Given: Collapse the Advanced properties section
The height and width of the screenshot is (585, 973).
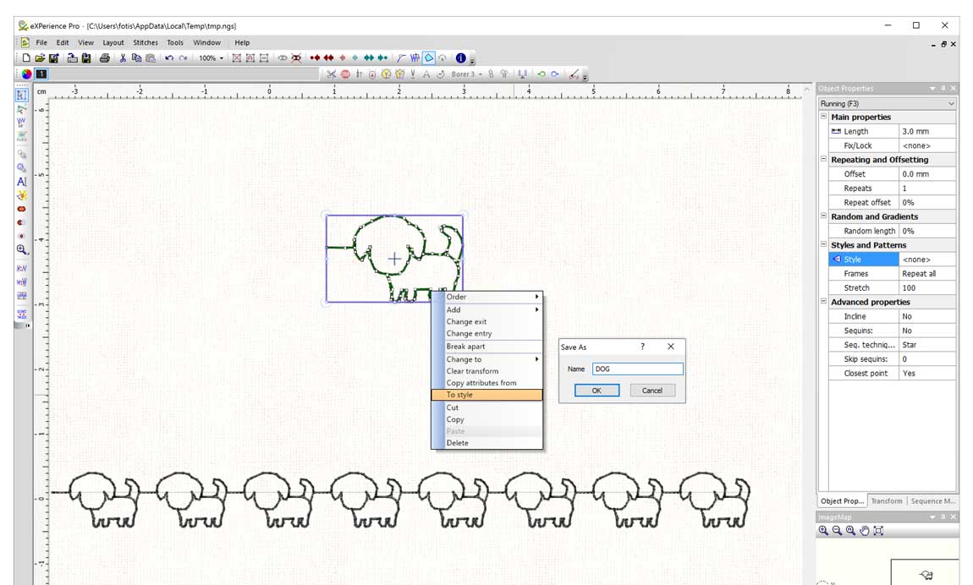Looking at the screenshot, I should [x=823, y=302].
